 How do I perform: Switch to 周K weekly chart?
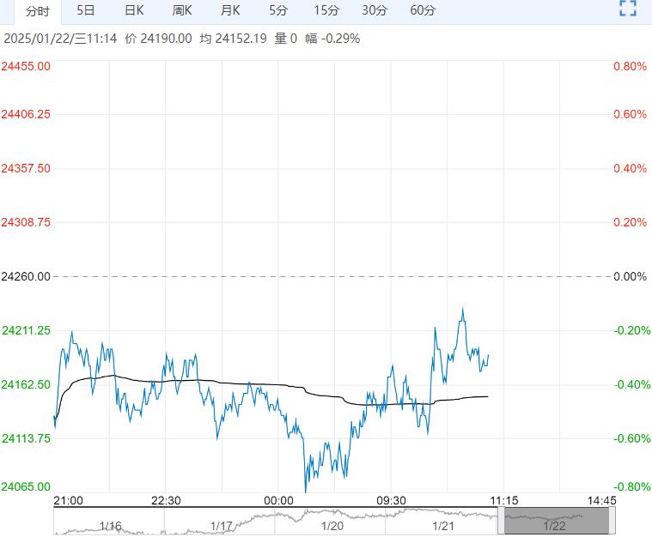[x=182, y=11]
